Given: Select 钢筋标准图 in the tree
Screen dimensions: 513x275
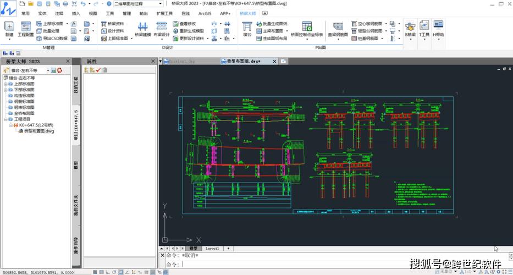Looking at the screenshot, I should [x=24, y=102].
